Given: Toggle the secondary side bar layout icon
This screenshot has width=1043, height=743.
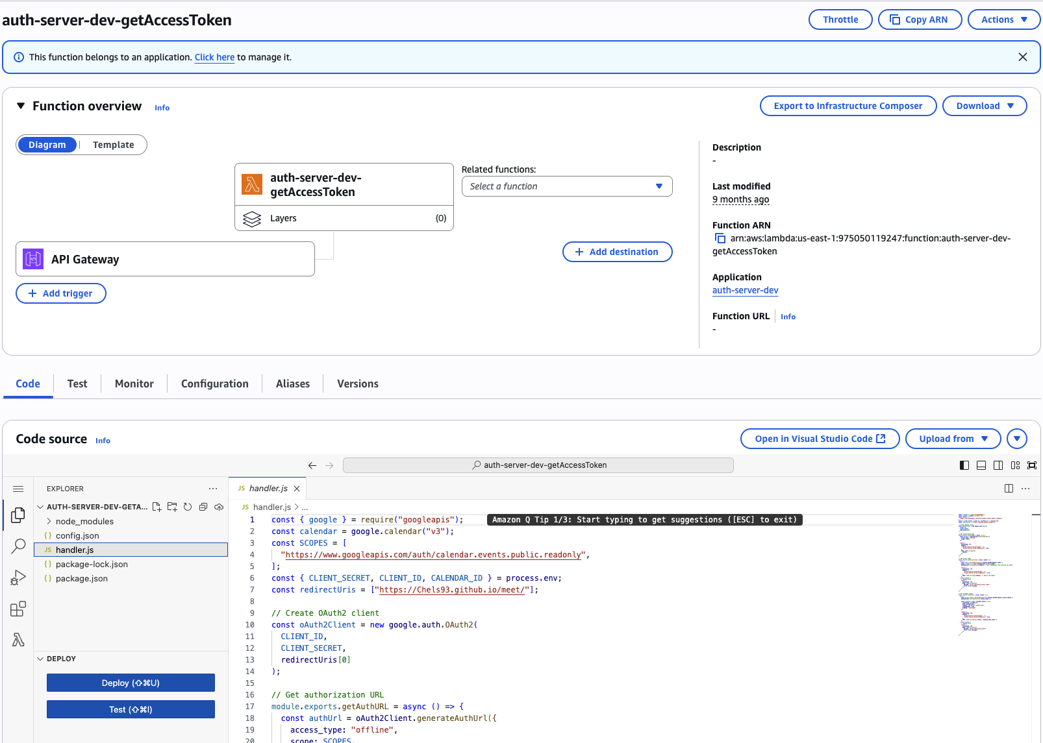Looking at the screenshot, I should click(x=998, y=465).
